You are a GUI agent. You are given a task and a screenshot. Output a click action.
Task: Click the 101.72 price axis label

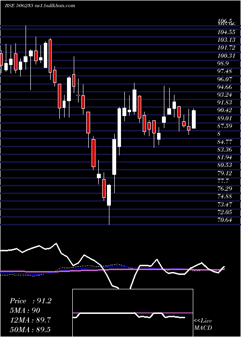226,48
